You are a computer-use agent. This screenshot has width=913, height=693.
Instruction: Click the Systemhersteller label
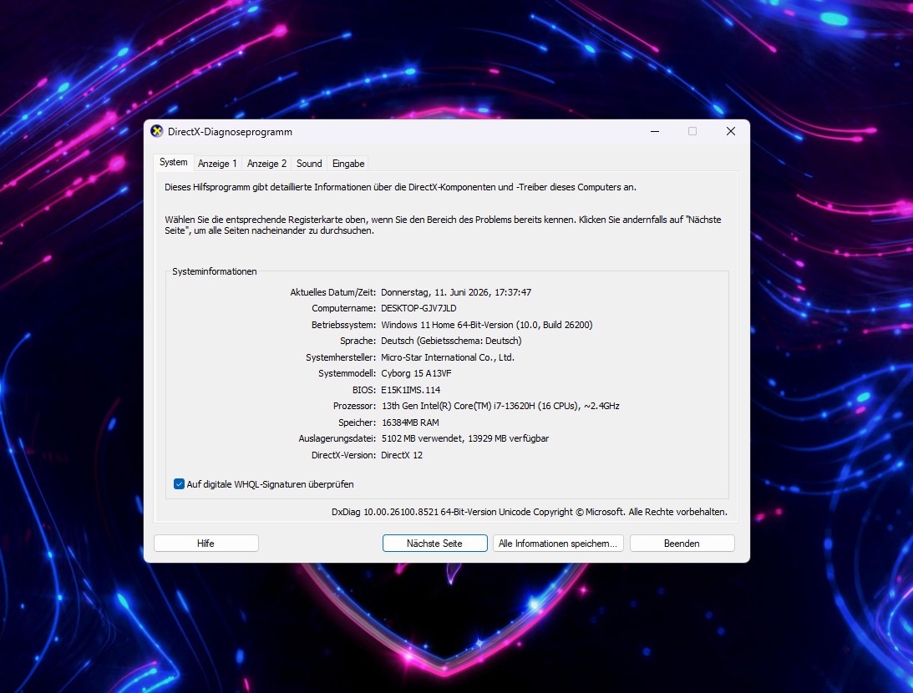pyautogui.click(x=341, y=358)
